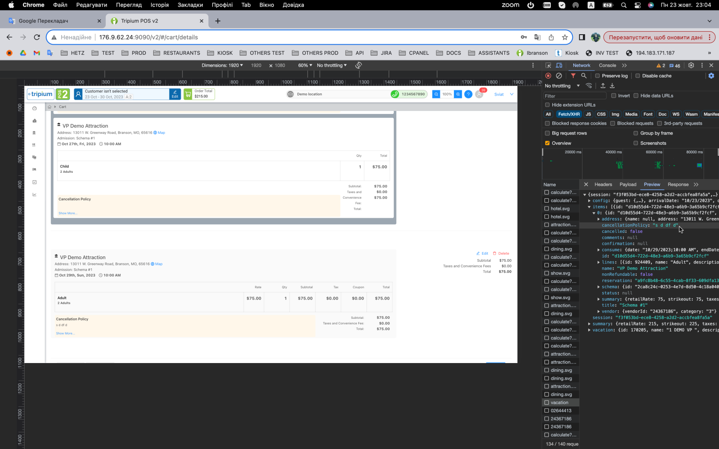Click the green phone number badge
719x449 pixels.
click(409, 94)
